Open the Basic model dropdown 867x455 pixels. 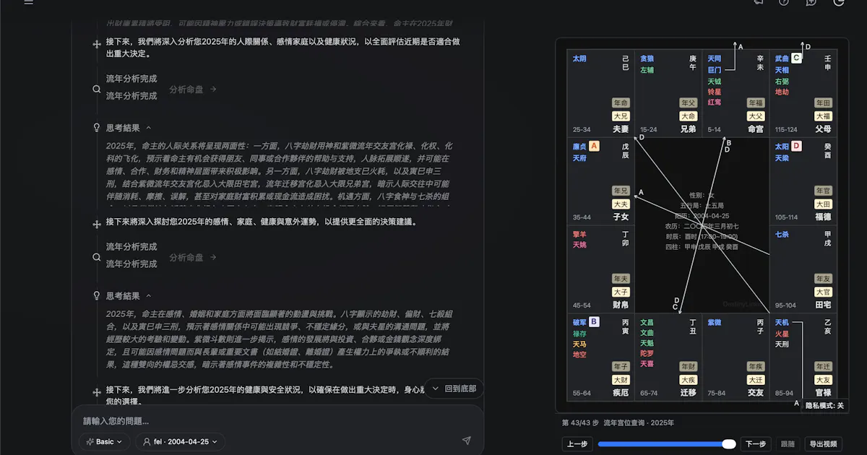coord(105,441)
